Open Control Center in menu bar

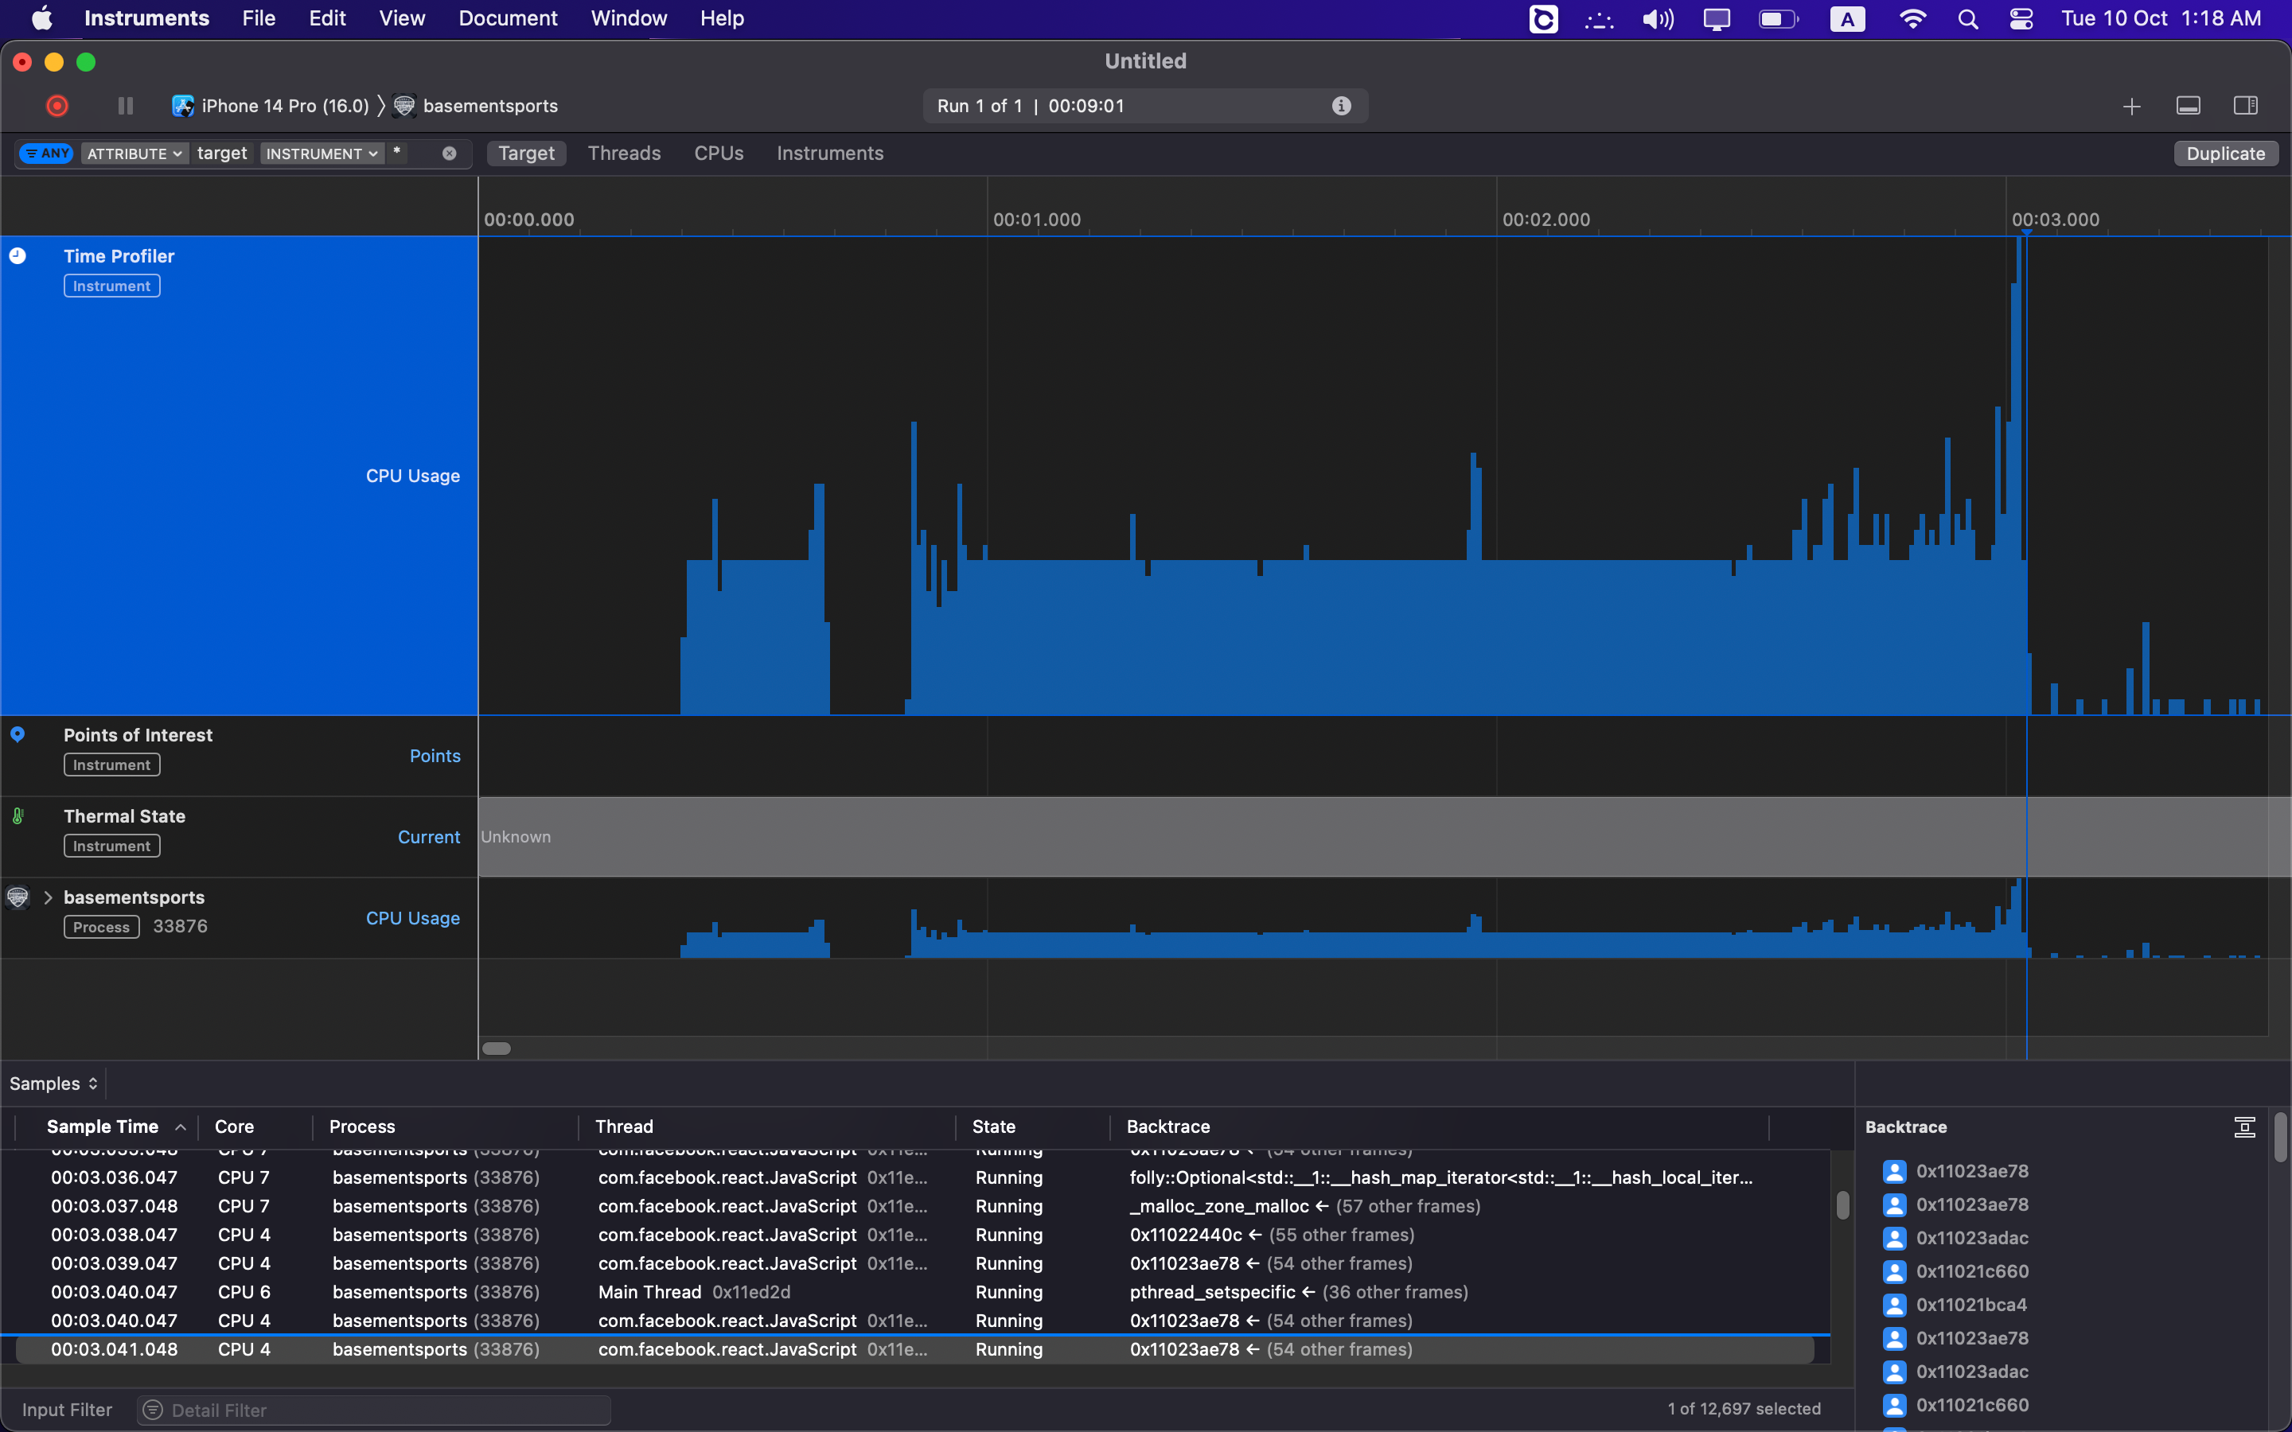click(x=2021, y=19)
